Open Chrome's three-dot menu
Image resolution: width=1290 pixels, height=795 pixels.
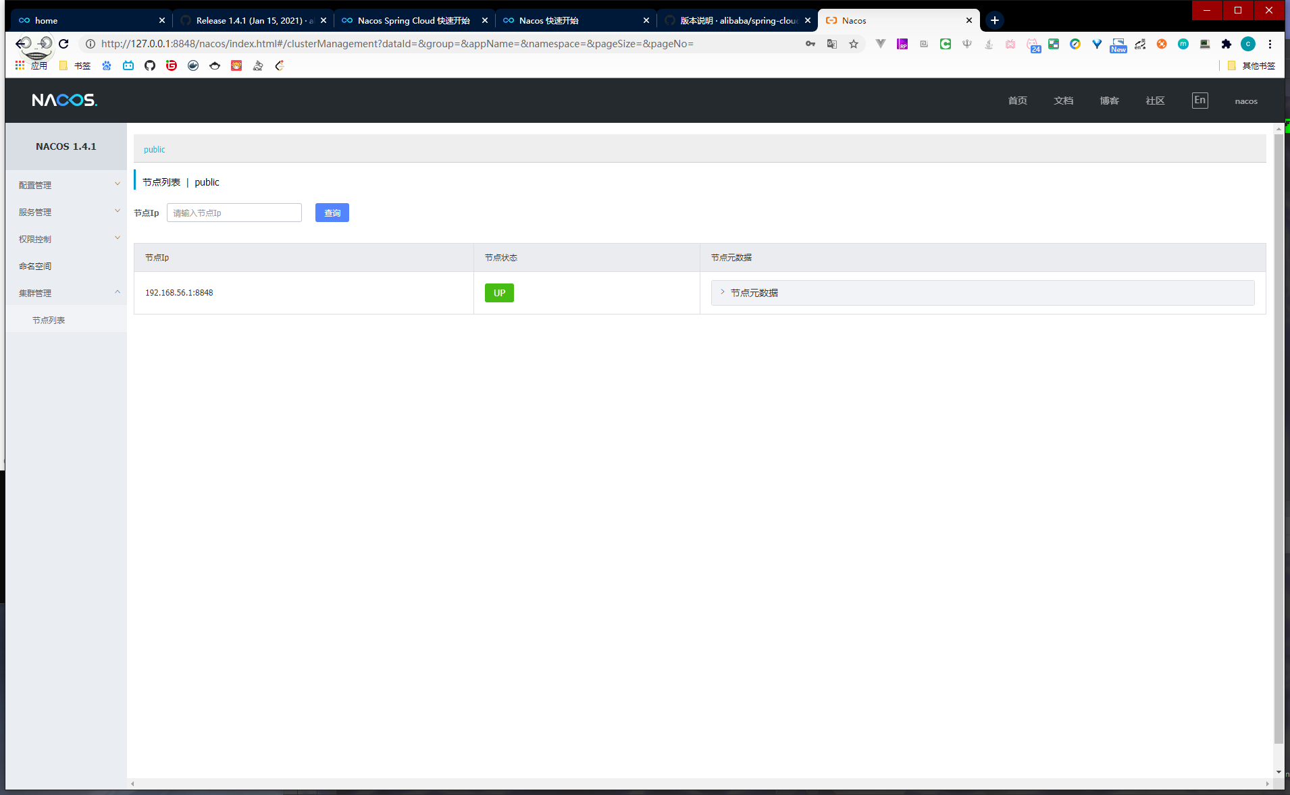pos(1270,44)
